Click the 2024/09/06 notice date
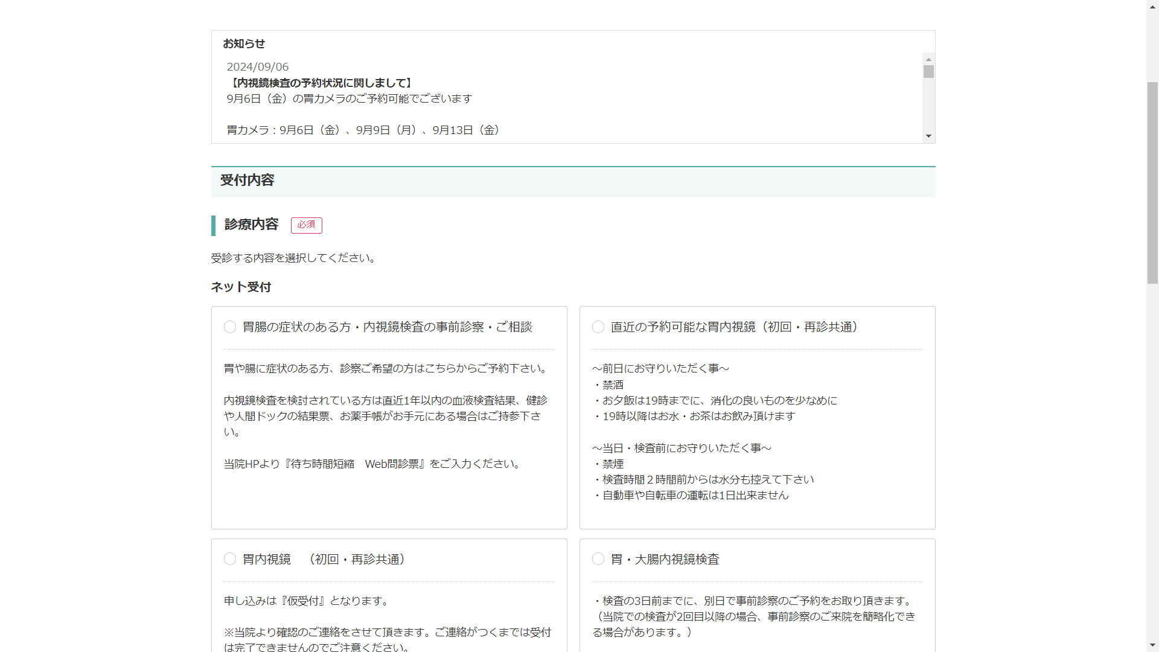 point(258,67)
